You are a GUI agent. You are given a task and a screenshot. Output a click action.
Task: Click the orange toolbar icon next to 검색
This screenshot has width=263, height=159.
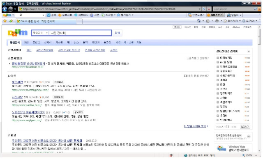point(60,15)
